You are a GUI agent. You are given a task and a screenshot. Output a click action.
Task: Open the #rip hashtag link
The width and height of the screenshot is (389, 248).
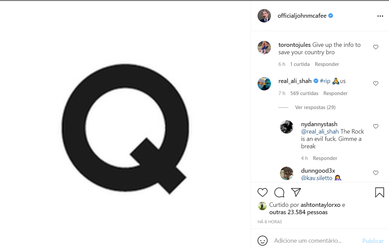coord(325,81)
